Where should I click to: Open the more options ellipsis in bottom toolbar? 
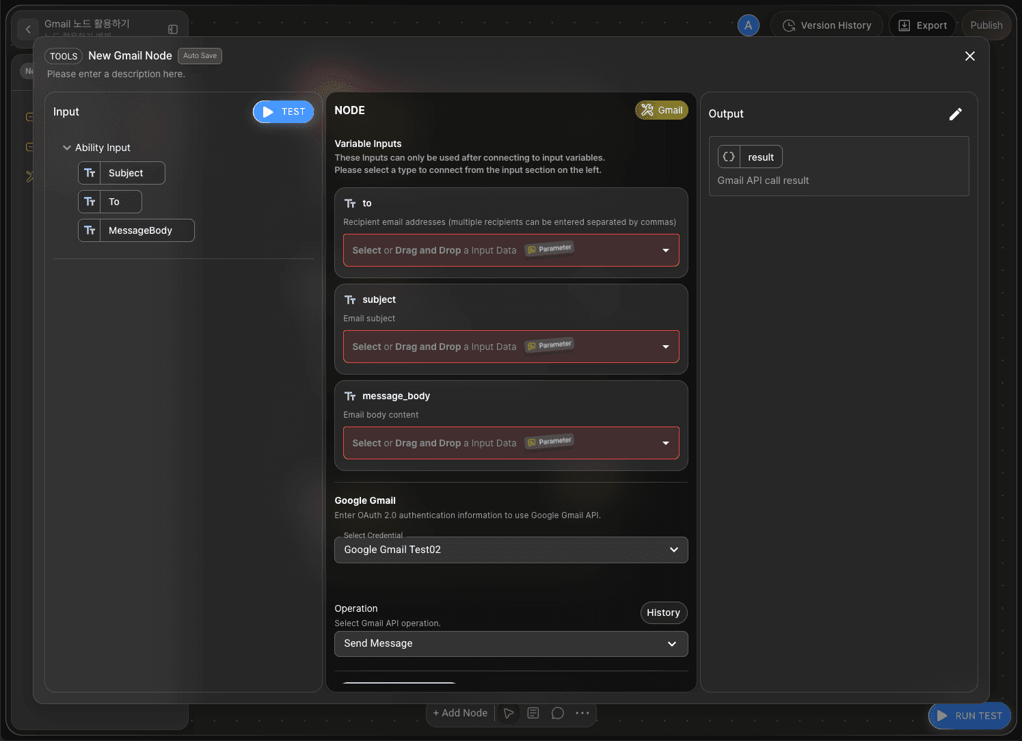coord(582,713)
